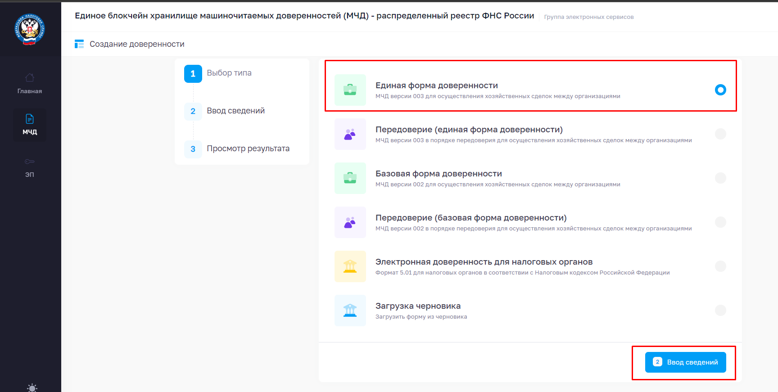The width and height of the screenshot is (778, 392).
Task: Click the yellow bank icon for налоговых органов
Action: click(x=350, y=266)
